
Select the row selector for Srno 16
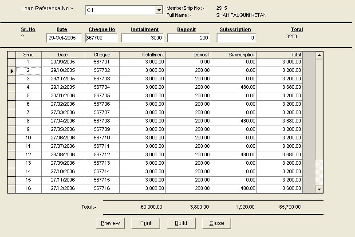12,189
